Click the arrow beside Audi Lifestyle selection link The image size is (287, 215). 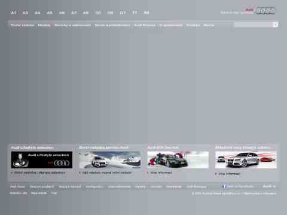[12, 173]
